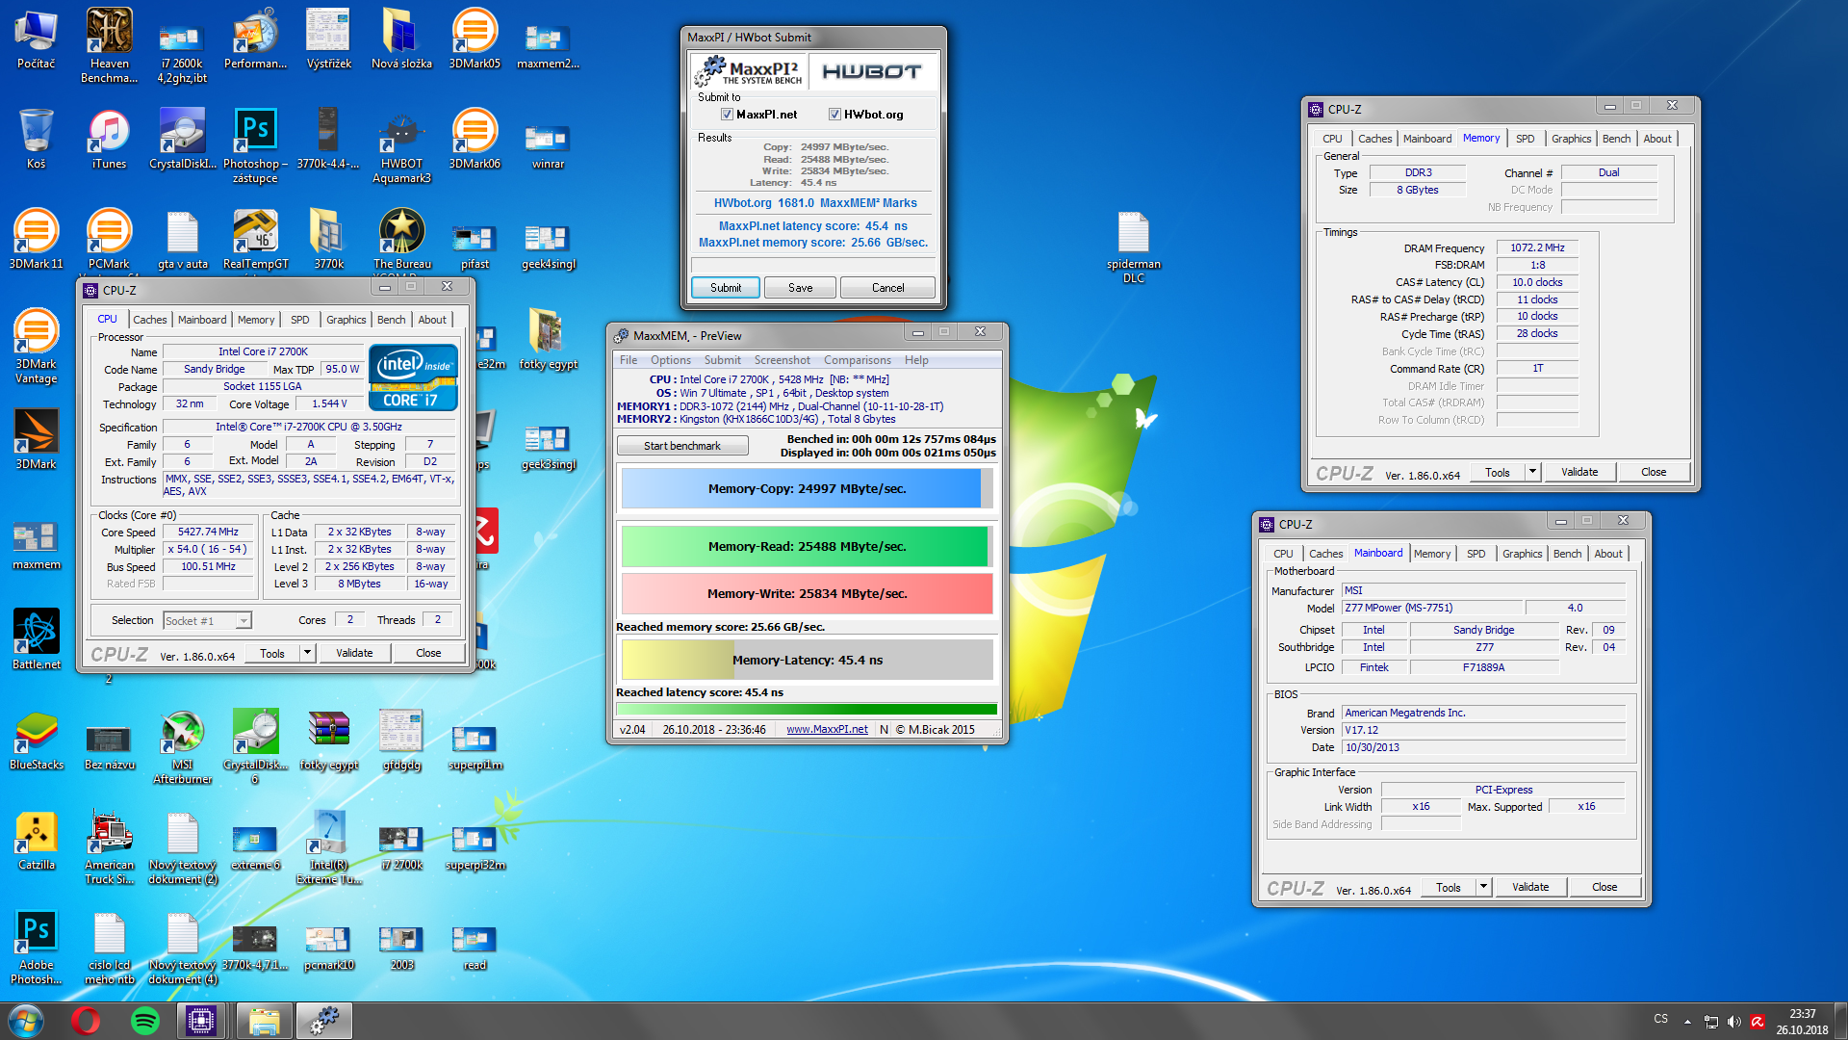Expand Tools dropdown arrow in processor CPU-Z
The image size is (1848, 1040).
(x=307, y=653)
